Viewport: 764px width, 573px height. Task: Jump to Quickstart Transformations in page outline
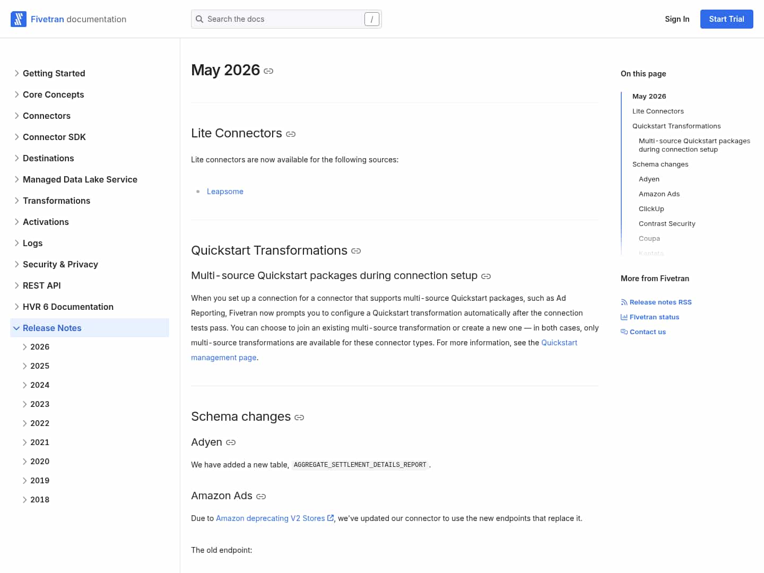[676, 126]
